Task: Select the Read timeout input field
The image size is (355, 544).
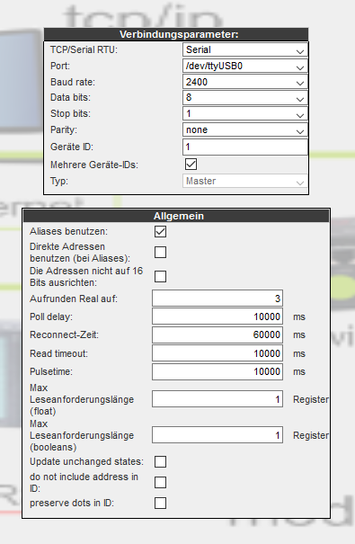Action: coord(217,353)
